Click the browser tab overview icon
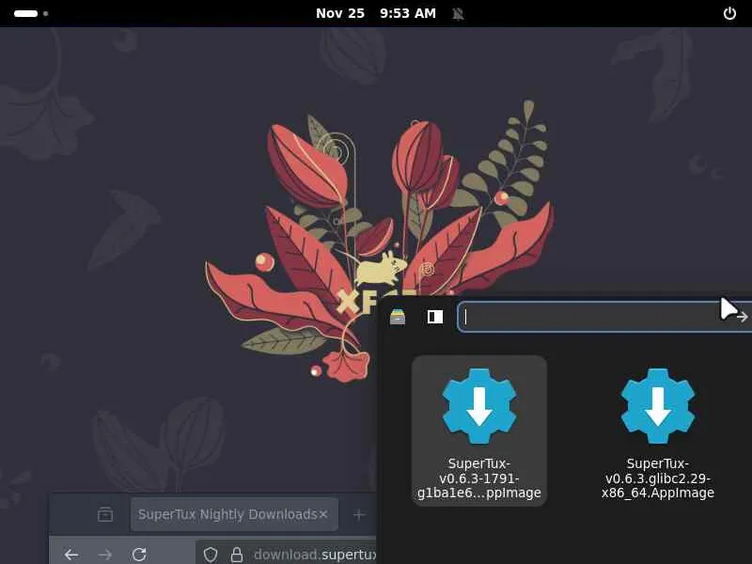This screenshot has height=564, width=752. (x=105, y=514)
